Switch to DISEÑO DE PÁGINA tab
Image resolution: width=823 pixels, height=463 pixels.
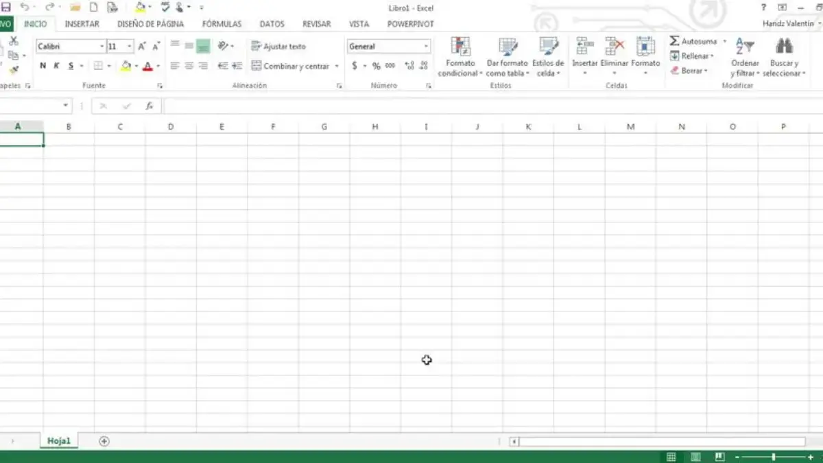point(150,24)
